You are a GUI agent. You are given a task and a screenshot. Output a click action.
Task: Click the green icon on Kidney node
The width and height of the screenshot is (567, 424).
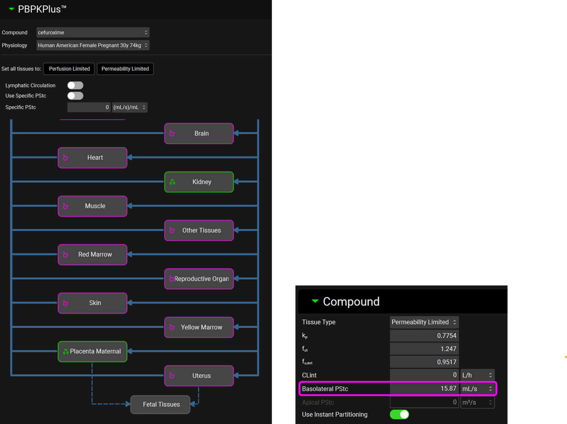click(172, 182)
